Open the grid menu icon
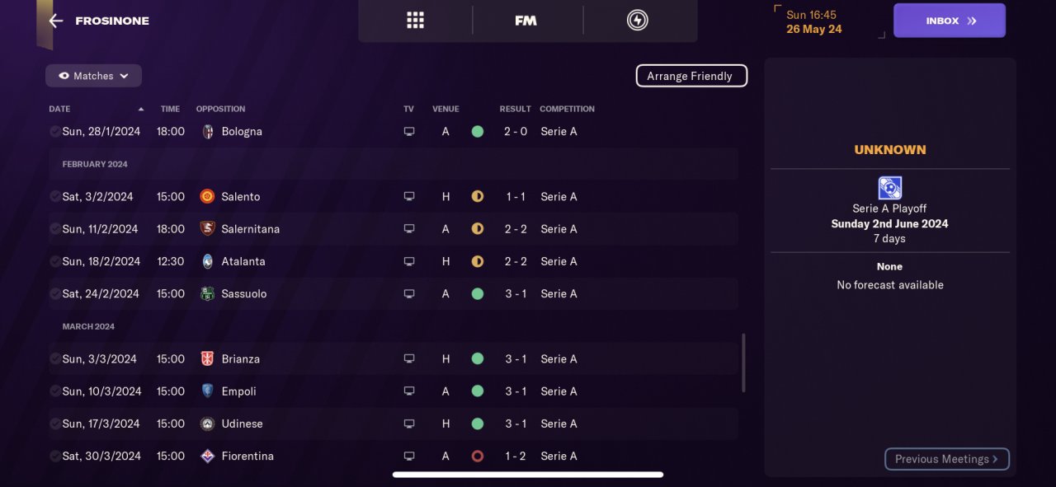 415,21
